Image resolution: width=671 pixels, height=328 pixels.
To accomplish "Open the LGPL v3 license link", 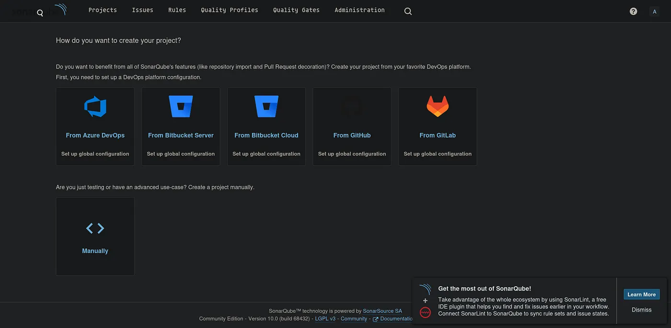I will coord(325,319).
